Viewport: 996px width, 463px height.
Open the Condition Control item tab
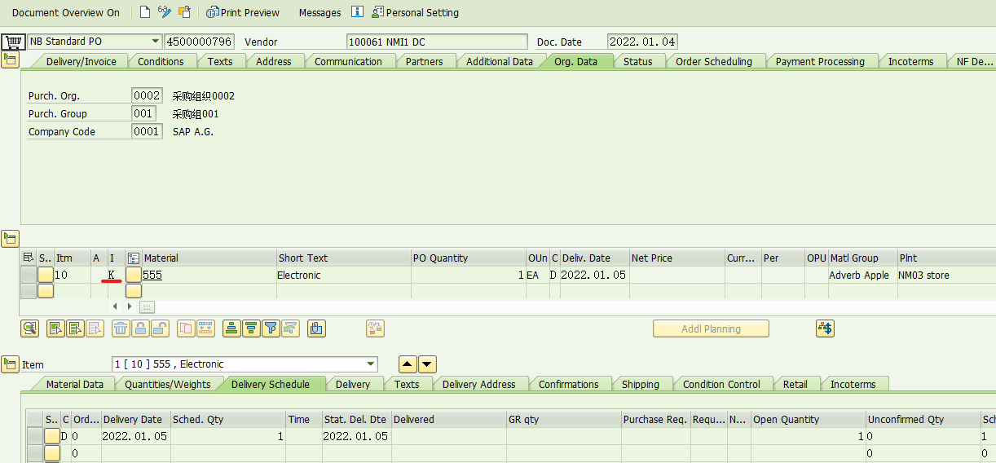coord(721,384)
